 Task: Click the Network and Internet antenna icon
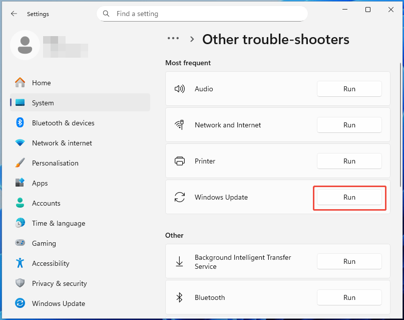pyautogui.click(x=180, y=124)
